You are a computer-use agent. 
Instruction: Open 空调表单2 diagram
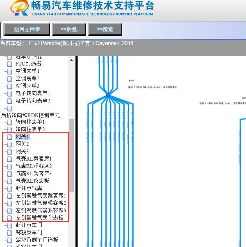(x=27, y=79)
